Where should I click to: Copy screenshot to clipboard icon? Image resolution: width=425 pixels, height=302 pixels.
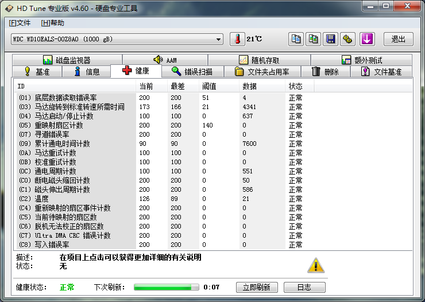pyautogui.click(x=313, y=39)
